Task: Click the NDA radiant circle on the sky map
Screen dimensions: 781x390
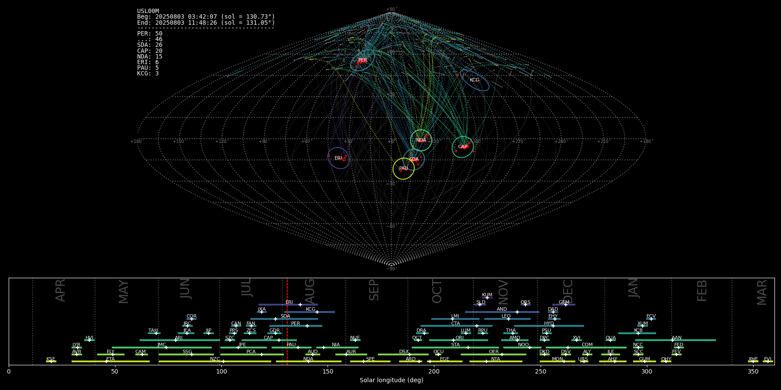Action: point(421,140)
